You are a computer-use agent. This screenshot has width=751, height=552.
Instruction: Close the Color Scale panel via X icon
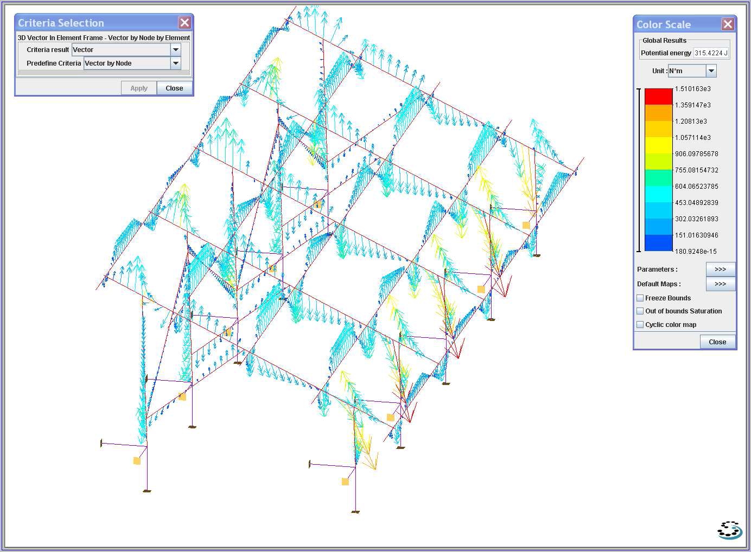point(728,24)
